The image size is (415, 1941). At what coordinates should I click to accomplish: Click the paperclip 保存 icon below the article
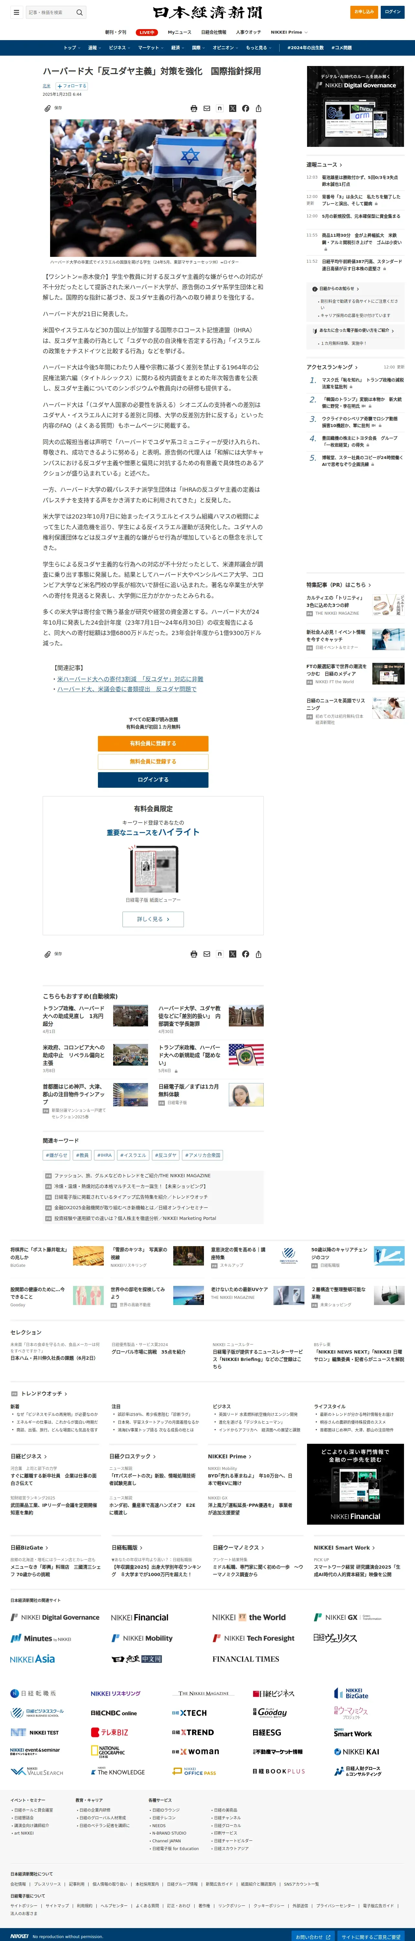click(x=48, y=954)
